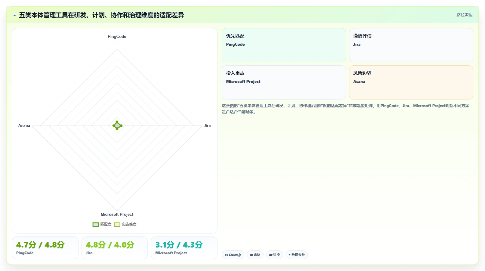Select the PingCode 4.7分 / 4.8分 score card
The image size is (485, 271).
click(45, 248)
